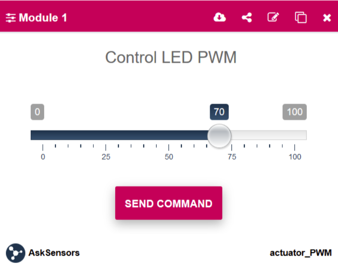Click the Module 1 title text
The height and width of the screenshot is (266, 338).
43,18
